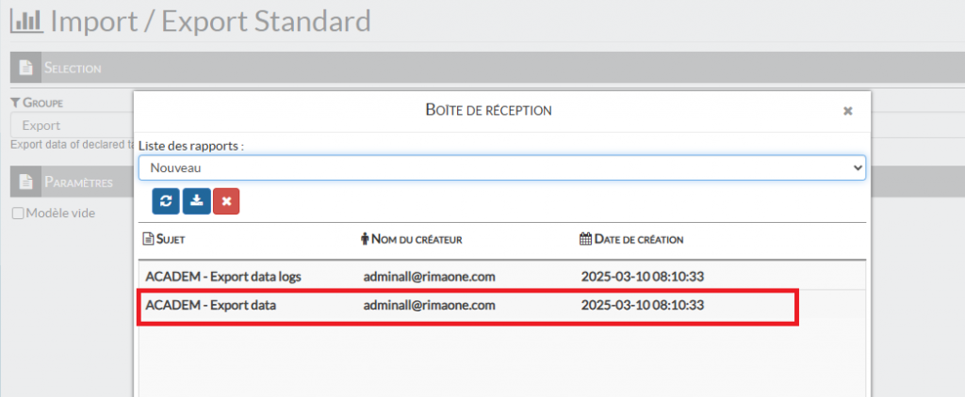Click the calendar icon beside Date de création
The width and height of the screenshot is (965, 397).
(584, 239)
